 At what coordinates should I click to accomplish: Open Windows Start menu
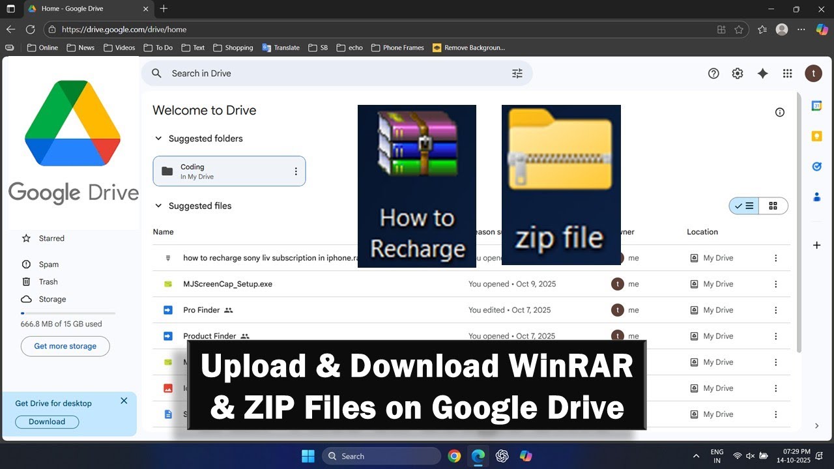point(308,456)
